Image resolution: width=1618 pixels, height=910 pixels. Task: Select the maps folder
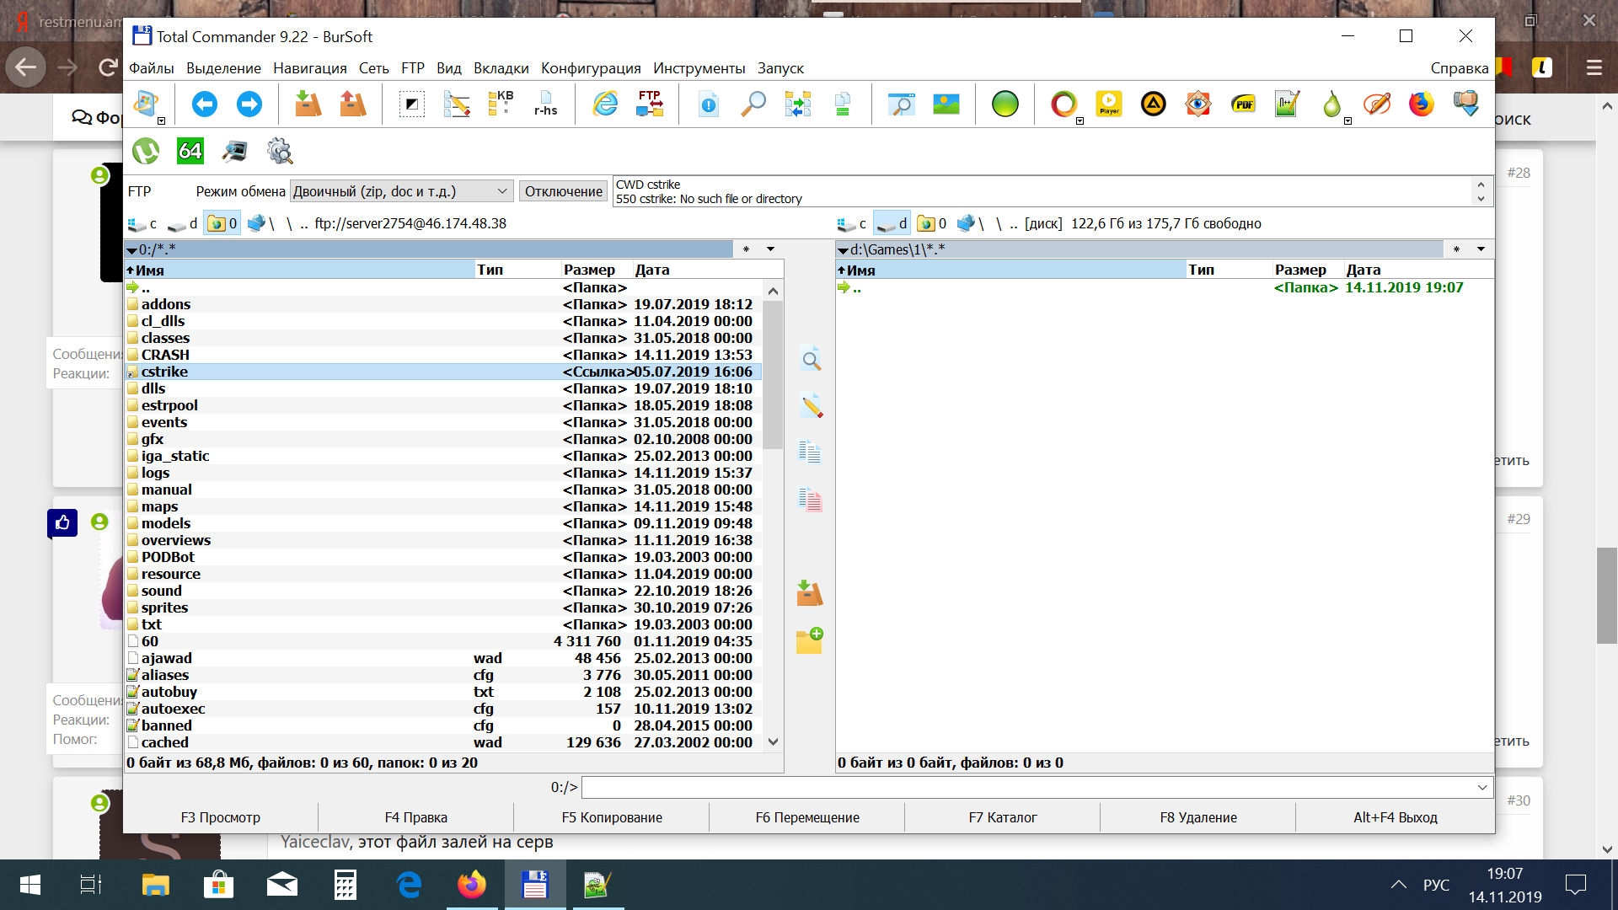443,506
